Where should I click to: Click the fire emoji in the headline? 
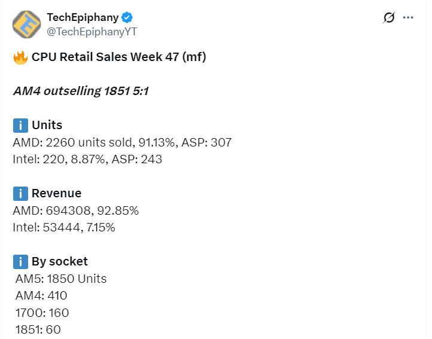coord(20,57)
